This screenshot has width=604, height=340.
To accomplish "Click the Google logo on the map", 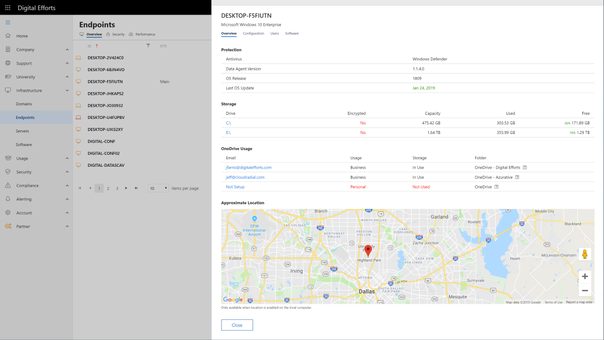I will point(233,299).
